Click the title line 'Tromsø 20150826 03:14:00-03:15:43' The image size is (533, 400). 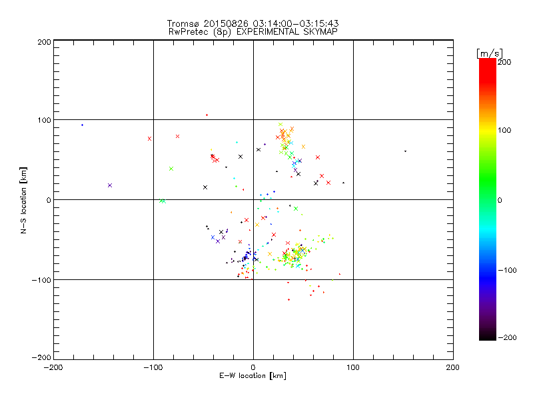[x=253, y=23]
